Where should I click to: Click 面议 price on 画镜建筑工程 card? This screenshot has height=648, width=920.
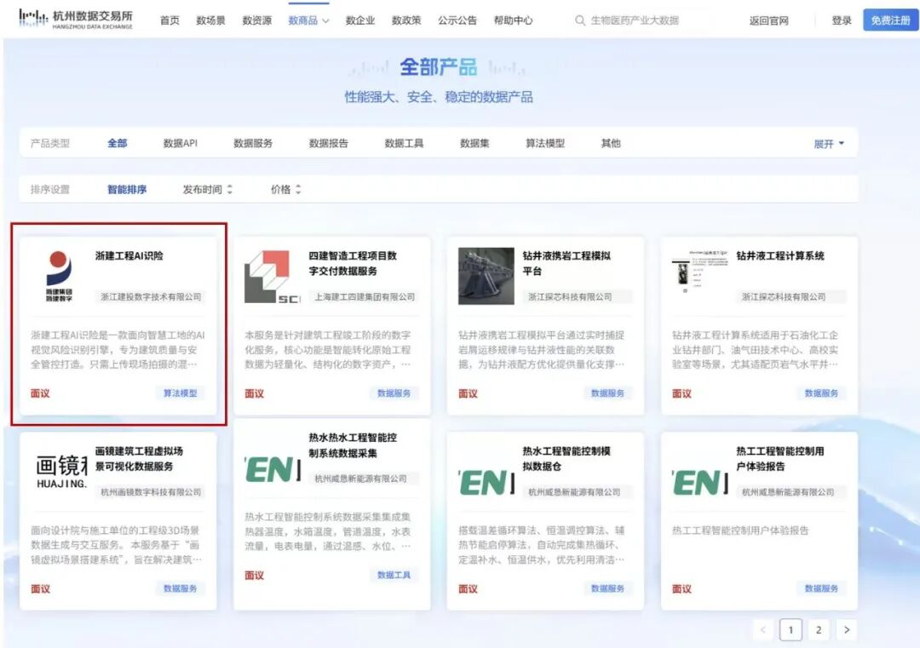[40, 588]
